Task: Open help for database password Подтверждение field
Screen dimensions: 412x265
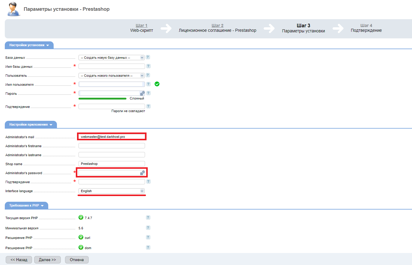Action: pyautogui.click(x=148, y=106)
